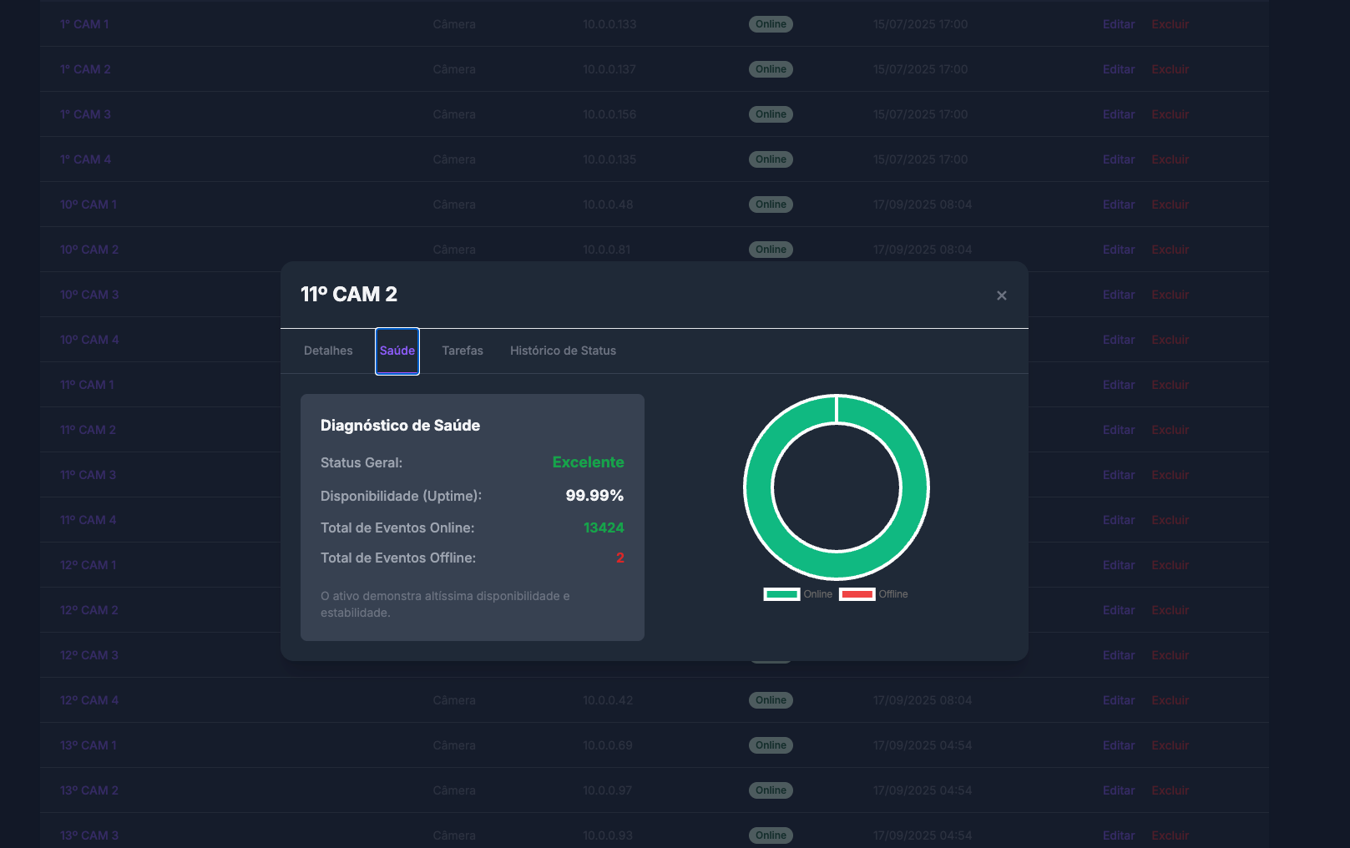Screen dimensions: 1350x848
Task: Select the Histórico de Status tab
Action: tap(563, 351)
